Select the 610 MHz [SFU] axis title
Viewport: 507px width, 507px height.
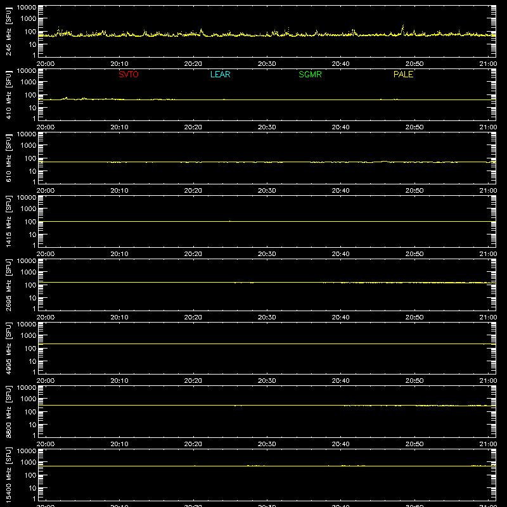coord(9,158)
